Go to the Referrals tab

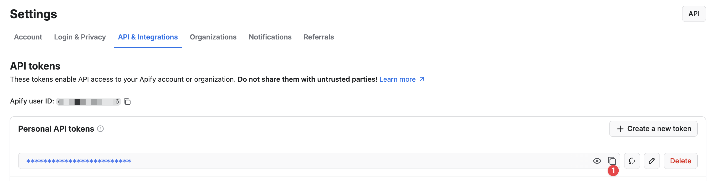click(318, 37)
